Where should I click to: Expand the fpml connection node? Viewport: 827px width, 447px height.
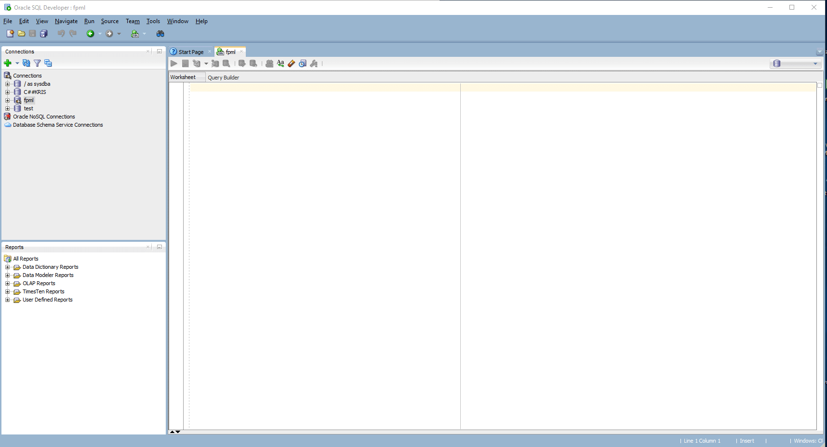point(8,100)
